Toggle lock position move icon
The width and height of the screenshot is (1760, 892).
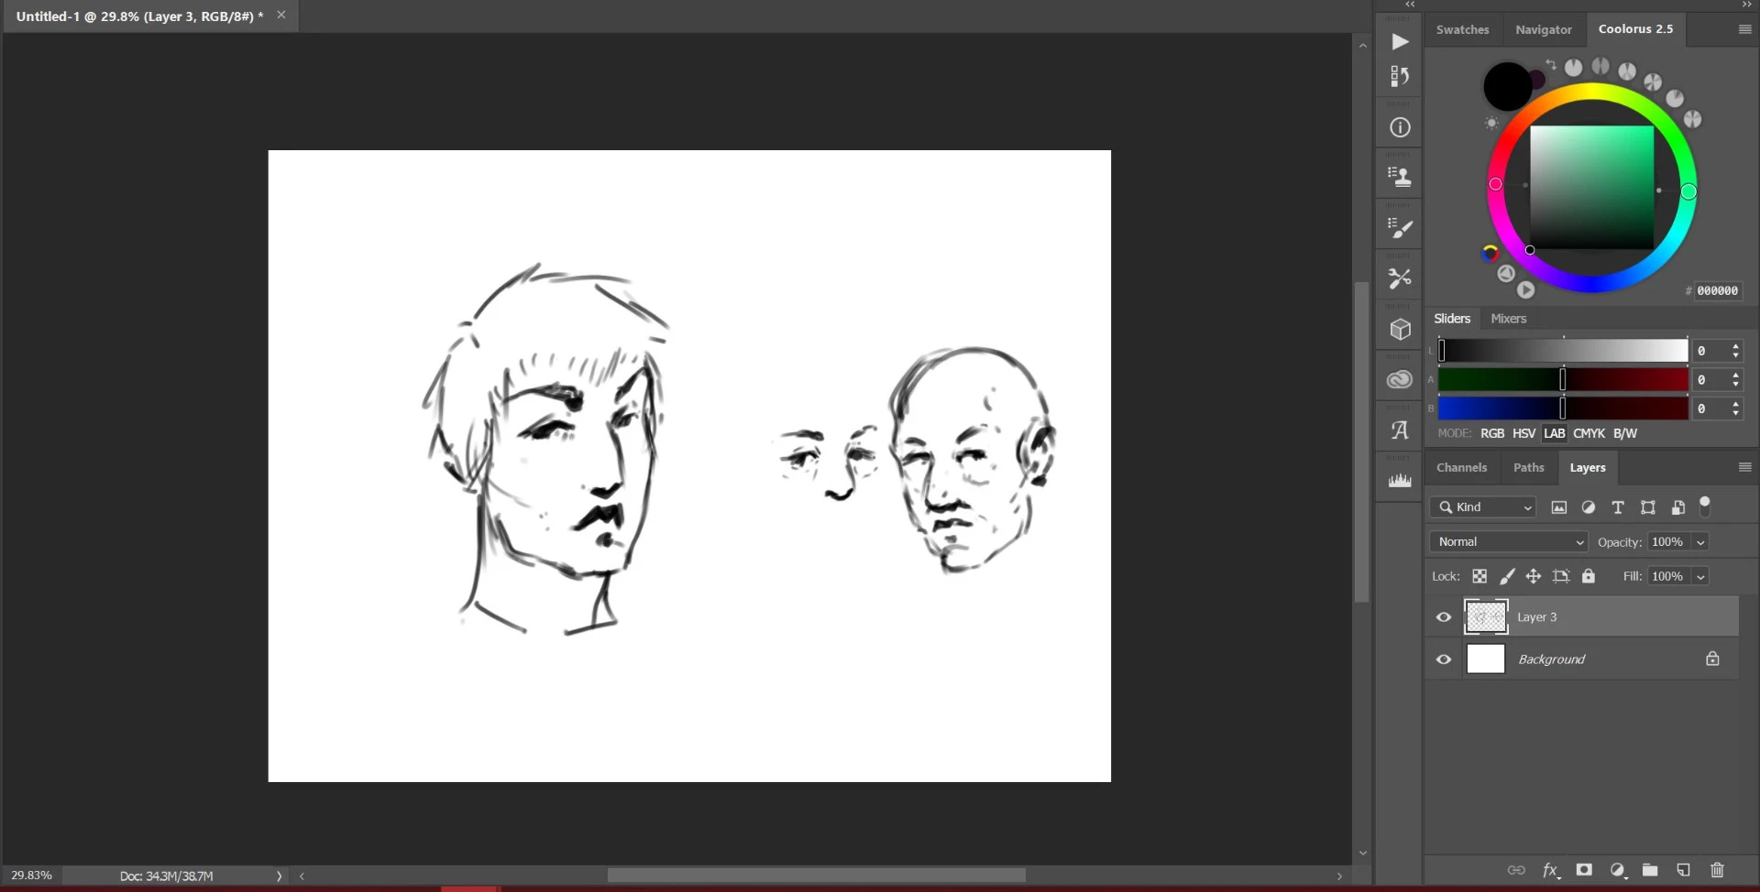click(x=1533, y=576)
